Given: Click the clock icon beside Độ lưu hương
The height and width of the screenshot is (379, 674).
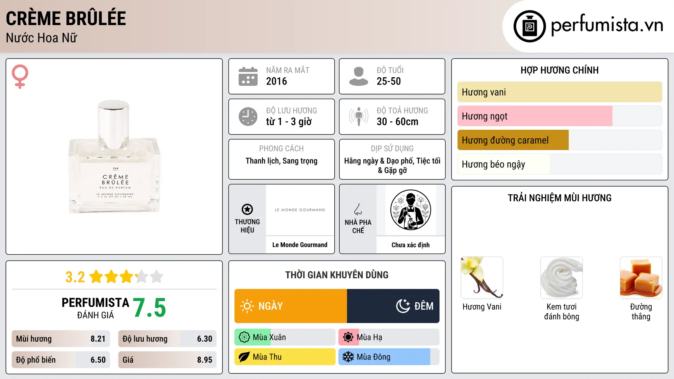Looking at the screenshot, I should 248,116.
